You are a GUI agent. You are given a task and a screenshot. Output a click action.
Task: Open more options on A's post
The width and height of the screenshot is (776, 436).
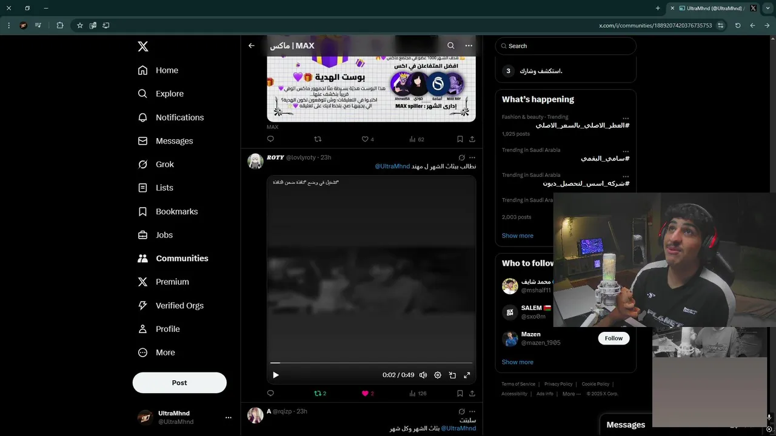[472, 411]
